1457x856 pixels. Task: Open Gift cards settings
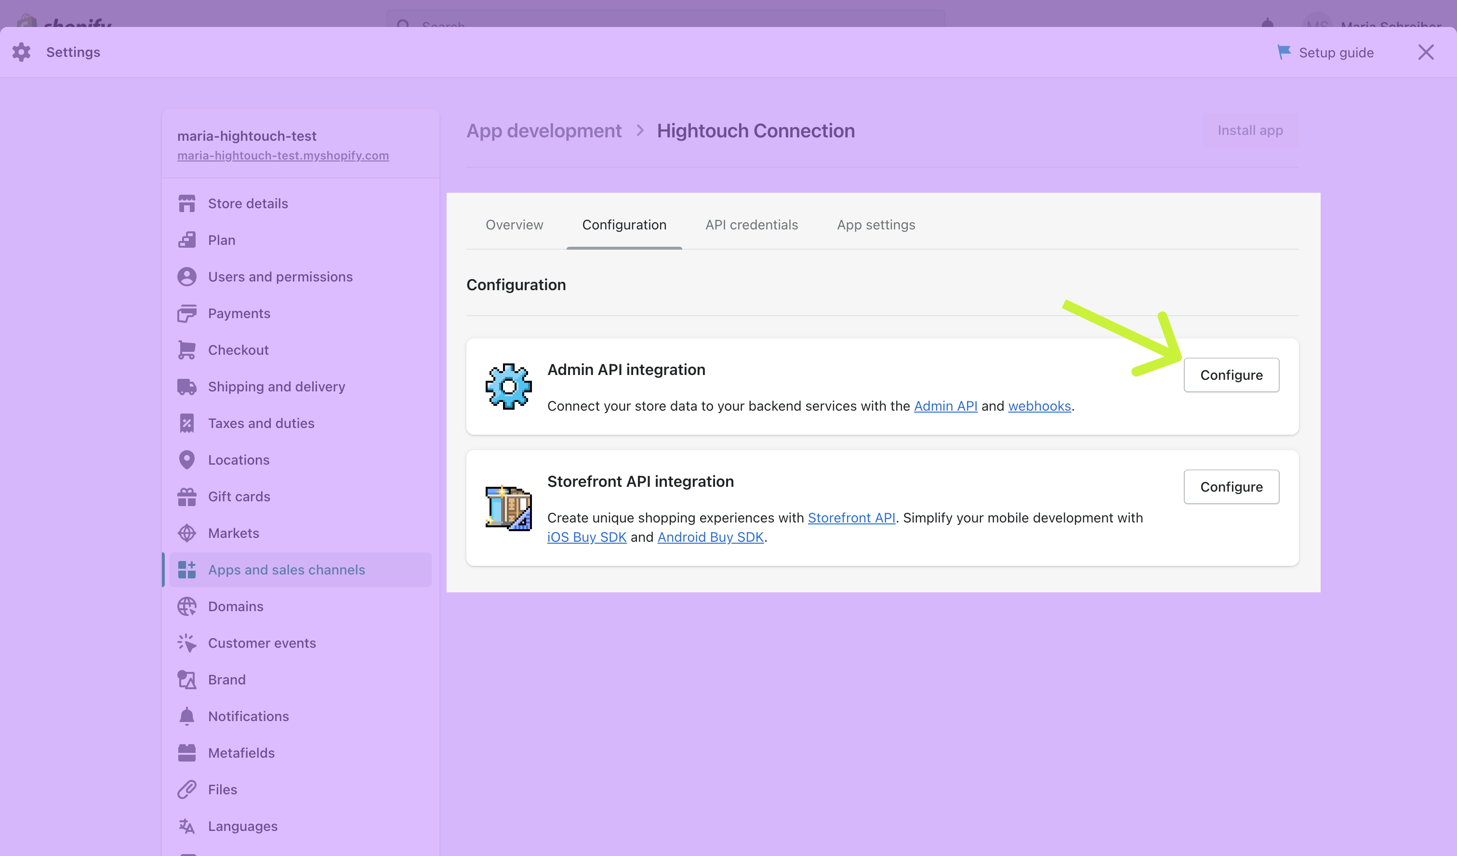pyautogui.click(x=300, y=496)
